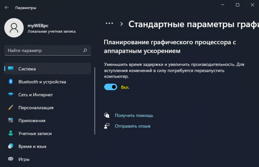Click the Персонализация paintbrush icon
Viewport: 259px width, 167px height.
pos(11,108)
